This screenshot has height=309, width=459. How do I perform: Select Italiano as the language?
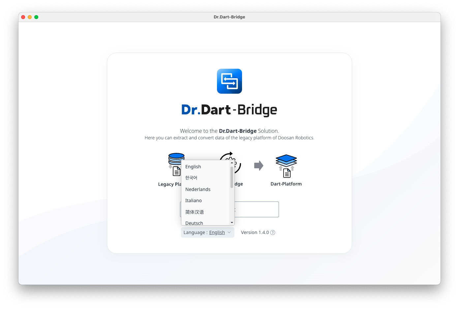coord(194,201)
